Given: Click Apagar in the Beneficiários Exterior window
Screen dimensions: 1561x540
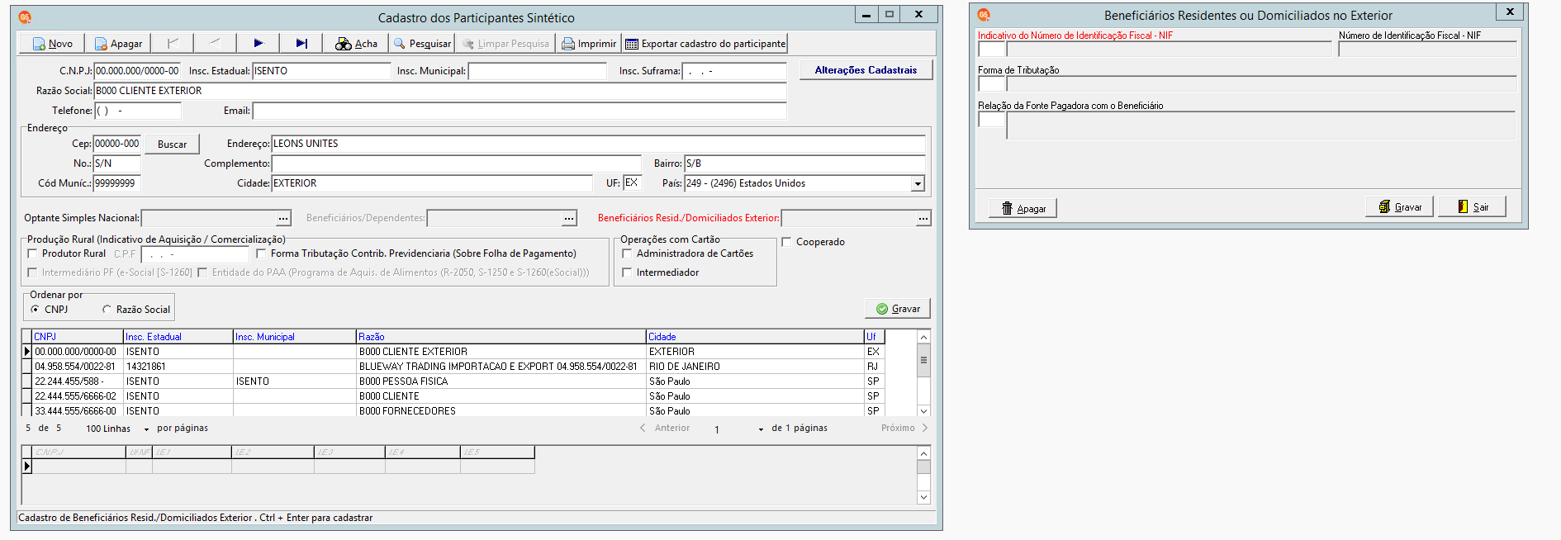Looking at the screenshot, I should point(1023,208).
